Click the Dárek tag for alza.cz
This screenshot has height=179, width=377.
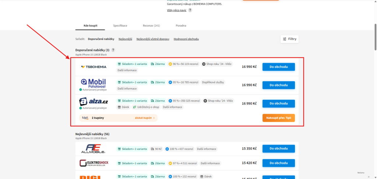click(123, 107)
